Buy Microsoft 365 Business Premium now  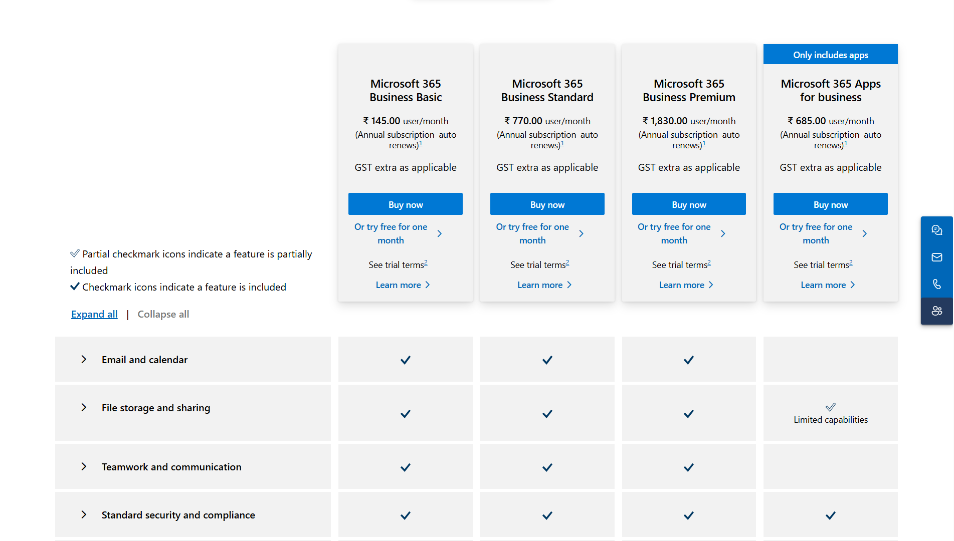[x=689, y=204]
